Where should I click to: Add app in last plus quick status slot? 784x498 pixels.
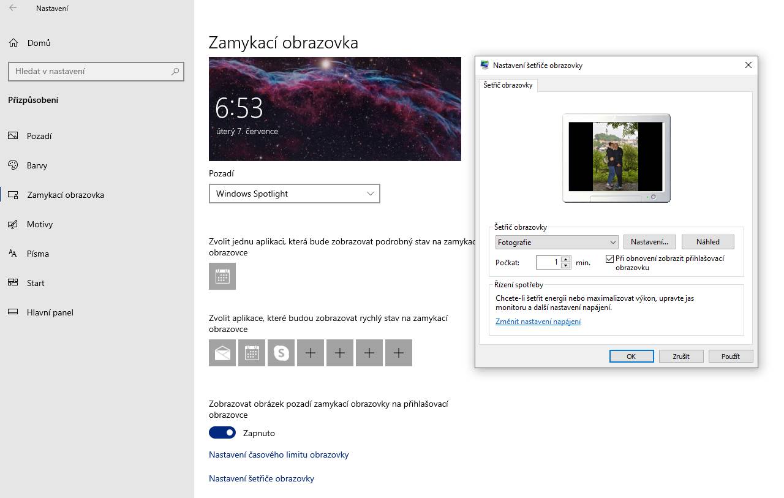coord(399,353)
